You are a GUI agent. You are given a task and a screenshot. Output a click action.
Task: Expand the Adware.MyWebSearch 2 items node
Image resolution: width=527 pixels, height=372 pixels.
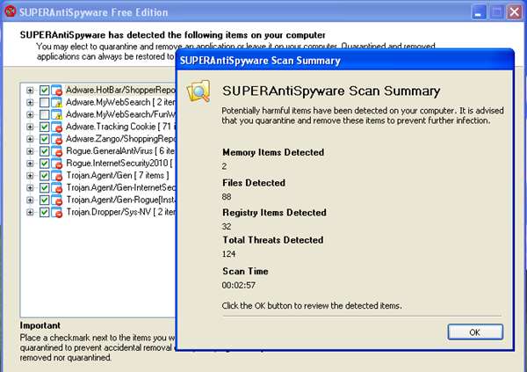click(x=30, y=102)
